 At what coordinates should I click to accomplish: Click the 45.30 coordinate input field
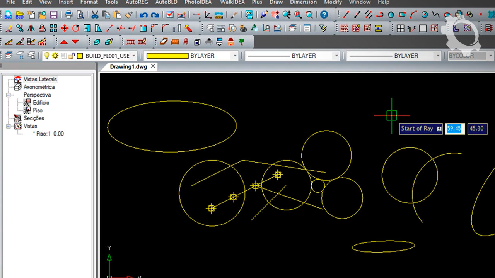click(477, 129)
